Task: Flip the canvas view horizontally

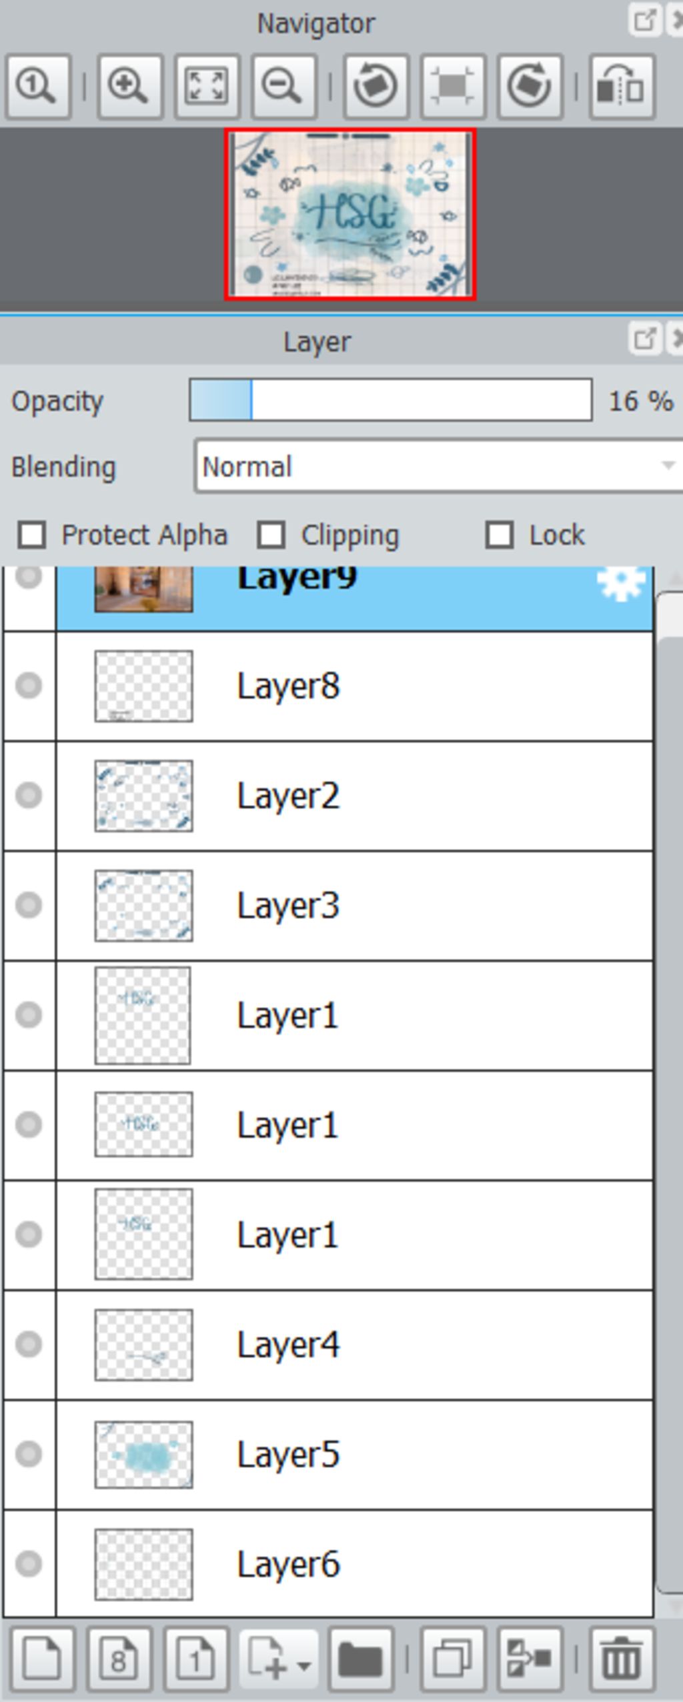Action: coord(622,87)
